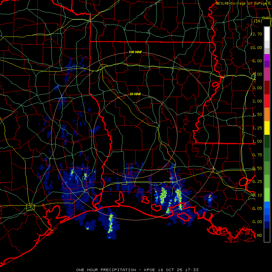272x272 pixels.
Task: Click the 3.00 value on the legend
Action: [257, 88]
